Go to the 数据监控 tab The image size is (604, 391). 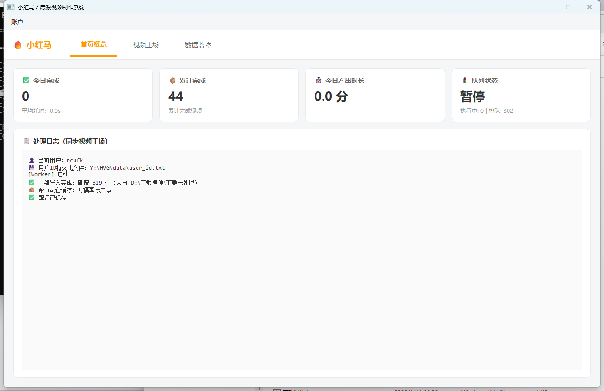pos(198,45)
